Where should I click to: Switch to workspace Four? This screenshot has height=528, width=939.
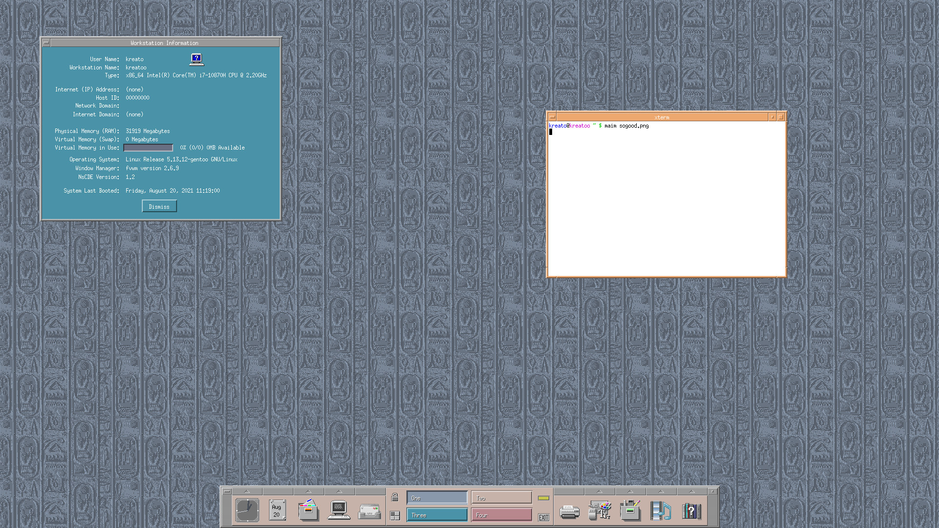point(502,515)
